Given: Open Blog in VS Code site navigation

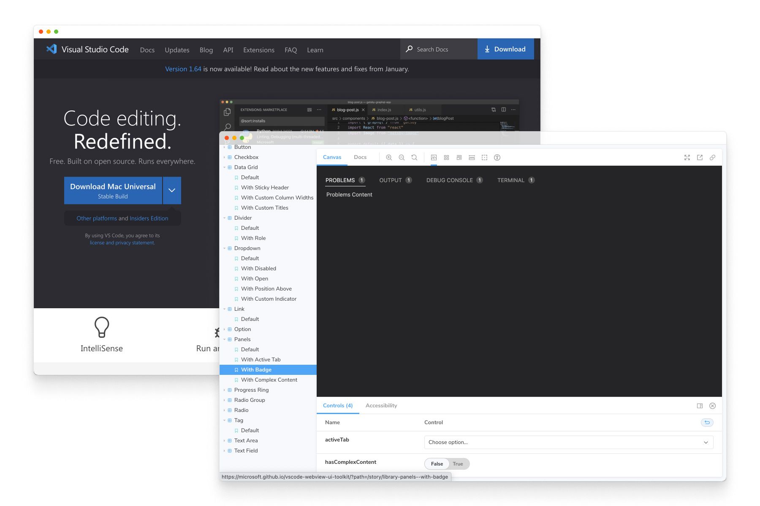Looking at the screenshot, I should click(x=206, y=50).
